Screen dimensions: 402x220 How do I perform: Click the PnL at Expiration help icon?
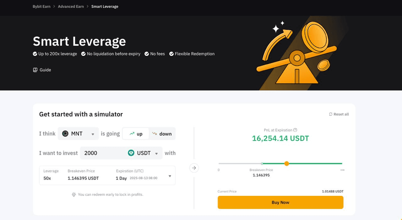click(295, 130)
